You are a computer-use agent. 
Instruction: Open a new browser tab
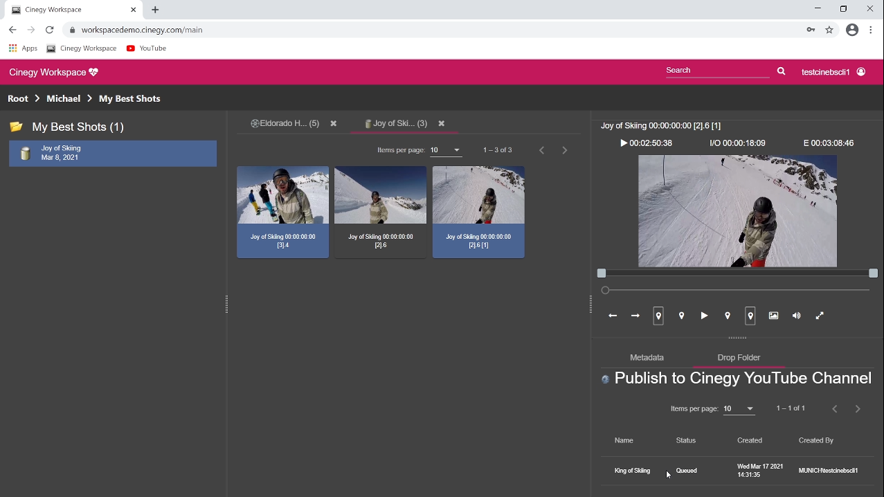155,10
